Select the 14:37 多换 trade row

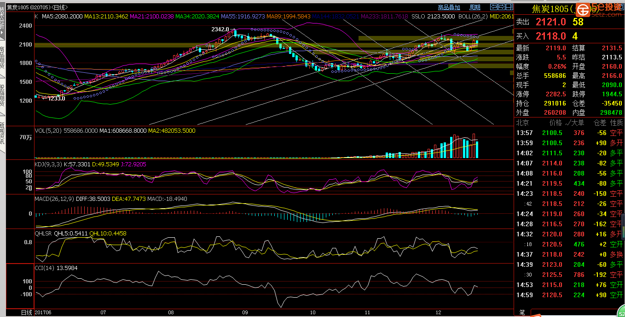pos(569,254)
